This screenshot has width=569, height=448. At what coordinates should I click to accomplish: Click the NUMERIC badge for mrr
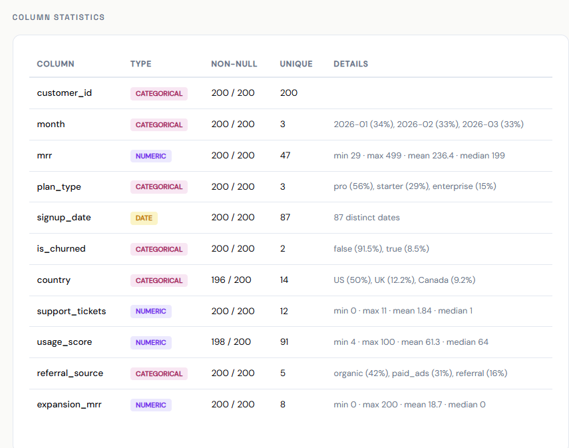tap(151, 156)
